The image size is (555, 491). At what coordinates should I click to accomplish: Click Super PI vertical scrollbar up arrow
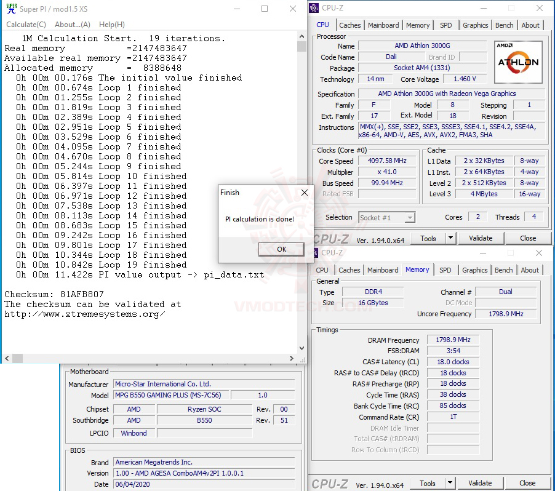pyautogui.click(x=301, y=36)
